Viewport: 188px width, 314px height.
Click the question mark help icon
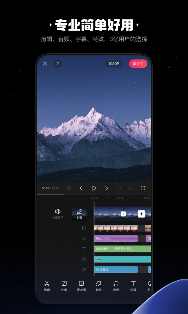point(58,64)
